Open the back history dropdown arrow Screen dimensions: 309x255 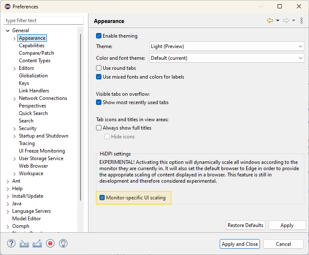coord(278,20)
